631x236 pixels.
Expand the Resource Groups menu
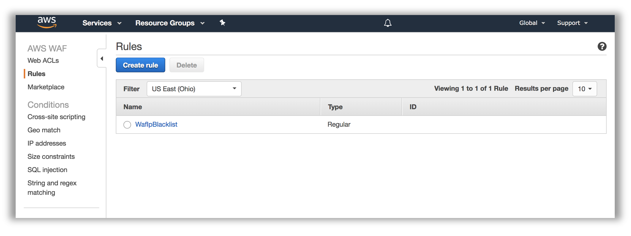(x=170, y=23)
